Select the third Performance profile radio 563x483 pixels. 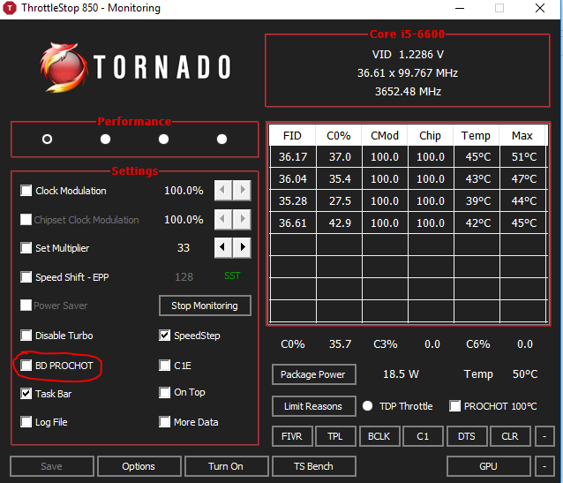coord(164,140)
